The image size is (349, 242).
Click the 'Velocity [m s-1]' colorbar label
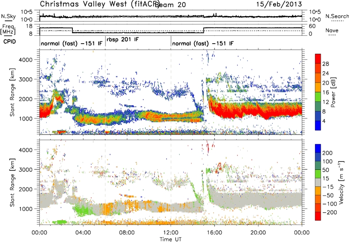tap(341, 182)
